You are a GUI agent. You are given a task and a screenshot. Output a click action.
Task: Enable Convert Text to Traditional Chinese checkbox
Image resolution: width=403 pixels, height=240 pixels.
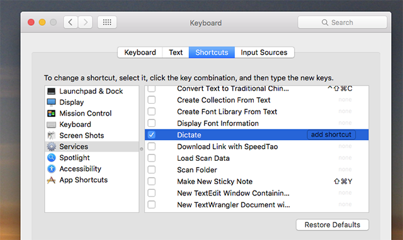coord(152,89)
